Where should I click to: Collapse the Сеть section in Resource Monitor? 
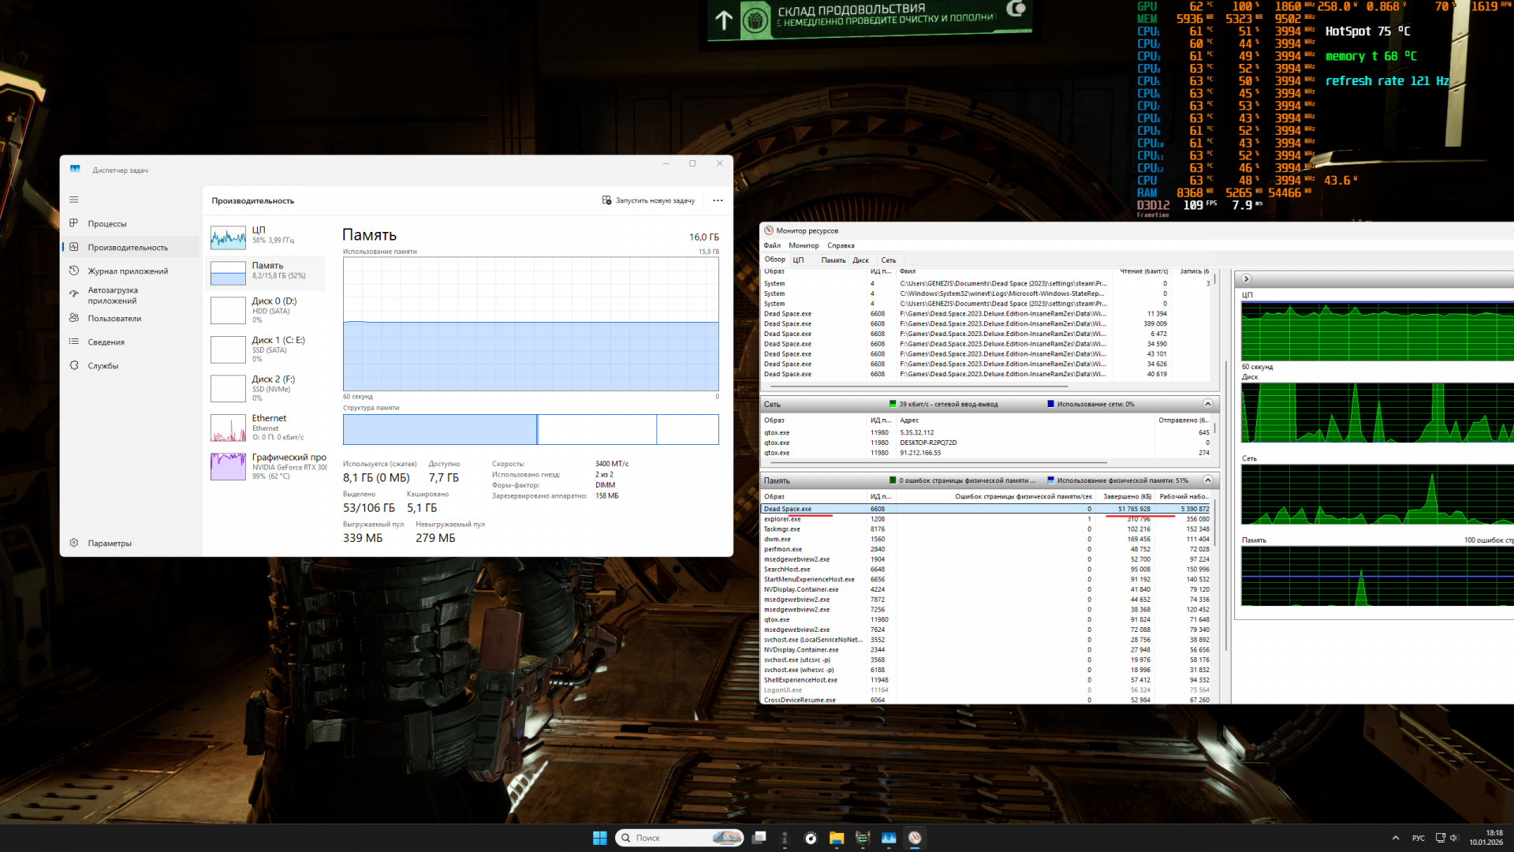[x=1207, y=404]
